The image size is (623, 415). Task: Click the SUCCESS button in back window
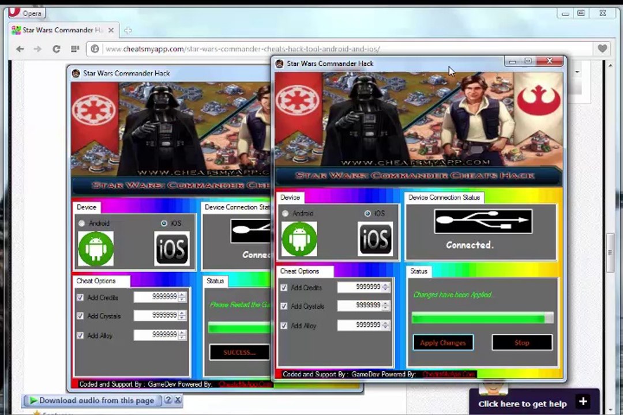tap(239, 352)
